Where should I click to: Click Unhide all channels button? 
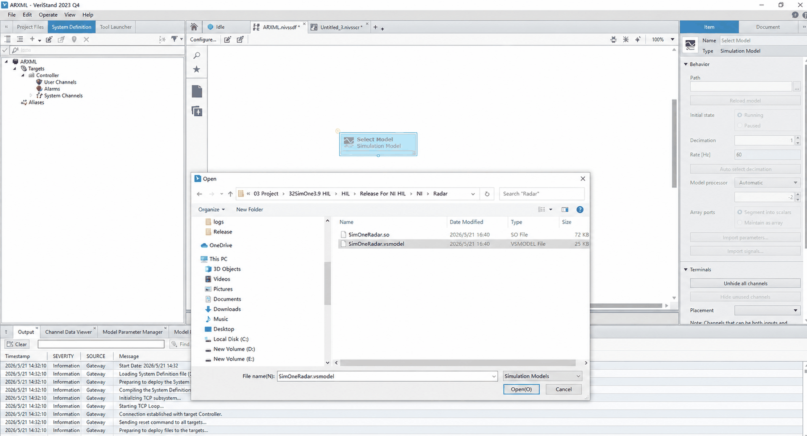[x=745, y=284]
